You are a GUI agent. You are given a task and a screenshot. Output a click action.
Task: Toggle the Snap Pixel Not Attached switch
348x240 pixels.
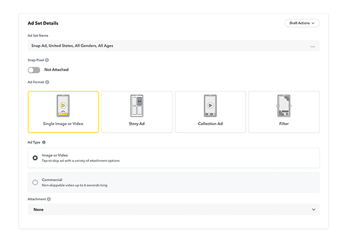click(x=34, y=70)
